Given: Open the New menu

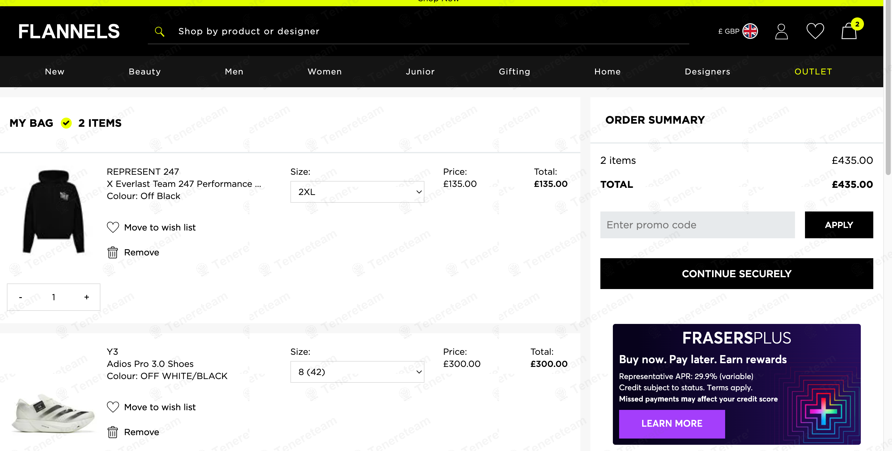Looking at the screenshot, I should pyautogui.click(x=55, y=72).
